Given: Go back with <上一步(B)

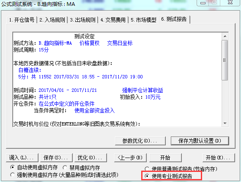Looking at the screenshot, I should tap(130, 158).
